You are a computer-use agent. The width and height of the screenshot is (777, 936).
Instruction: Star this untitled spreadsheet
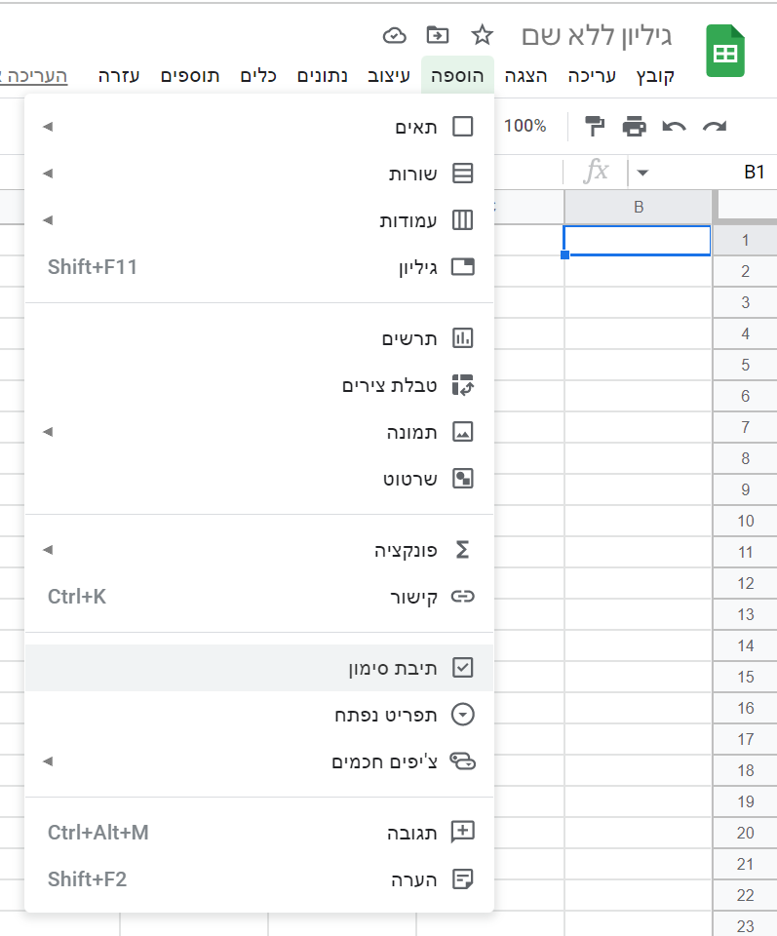click(482, 36)
